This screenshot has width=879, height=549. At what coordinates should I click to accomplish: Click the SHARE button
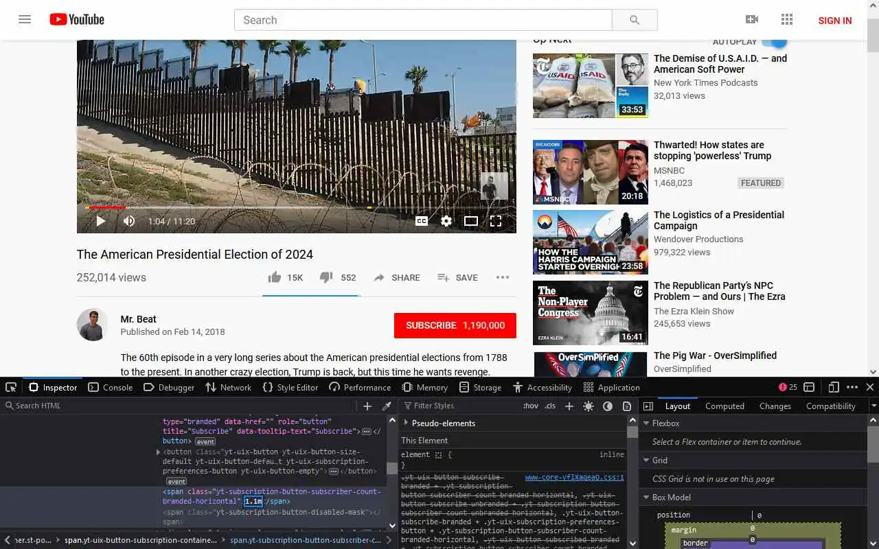tap(396, 277)
